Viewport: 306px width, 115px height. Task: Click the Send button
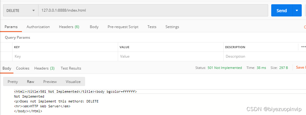[x=282, y=10]
